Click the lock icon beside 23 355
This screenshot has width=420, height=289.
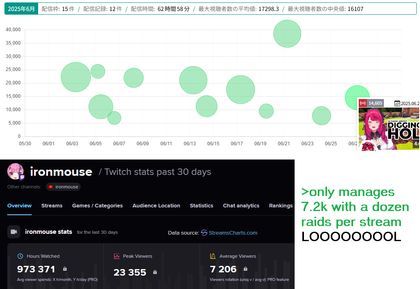click(155, 272)
